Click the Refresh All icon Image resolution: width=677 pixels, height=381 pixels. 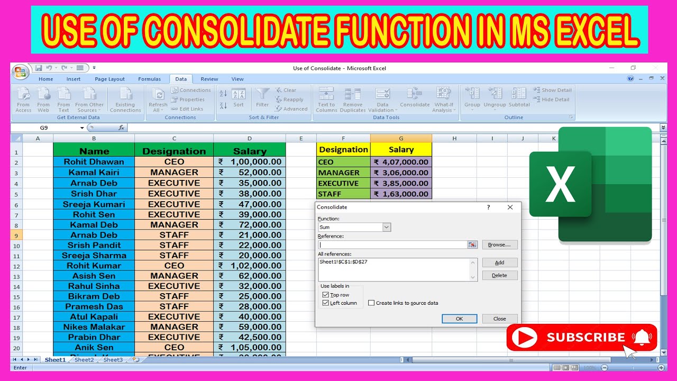click(158, 94)
